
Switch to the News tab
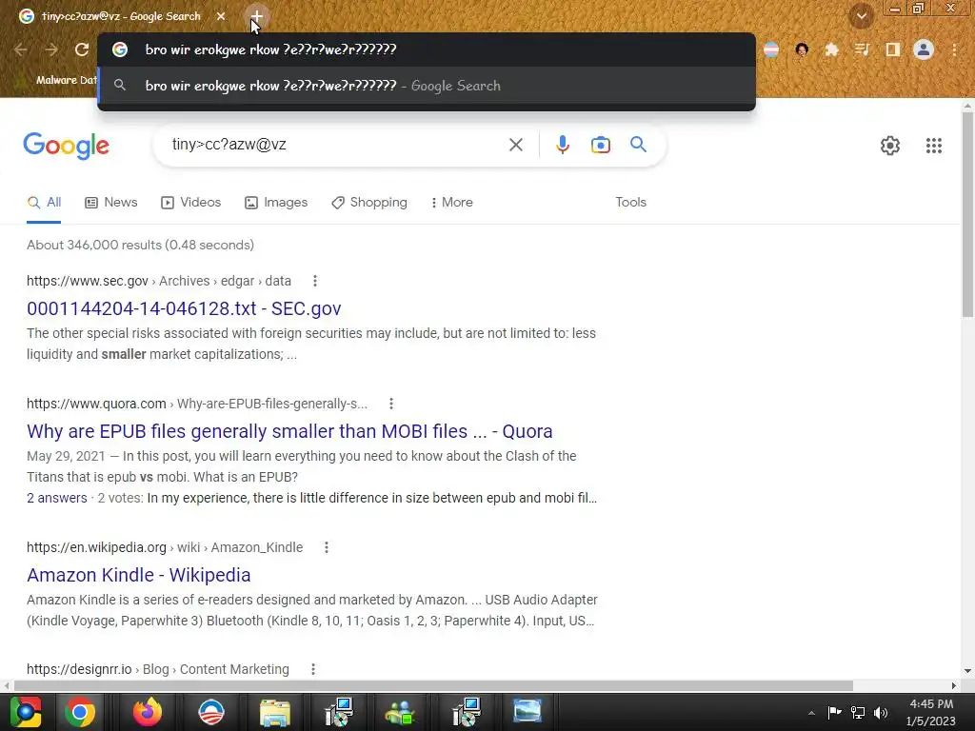[111, 202]
